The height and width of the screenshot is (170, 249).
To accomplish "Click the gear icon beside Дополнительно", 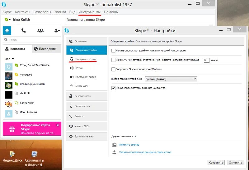I will pos(71,136).
